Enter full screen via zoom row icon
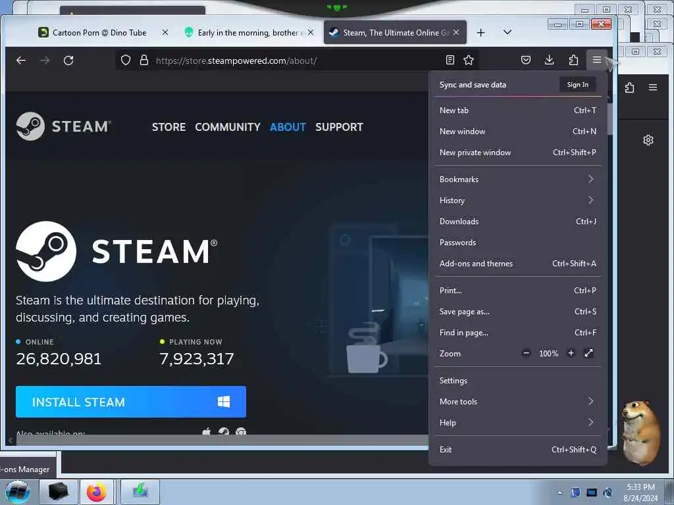This screenshot has width=674, height=505. coord(588,353)
